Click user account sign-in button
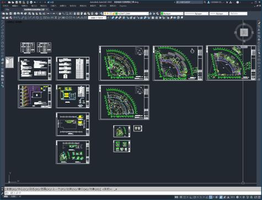Viewport: 262px width, 200px height. [x=216, y=2]
